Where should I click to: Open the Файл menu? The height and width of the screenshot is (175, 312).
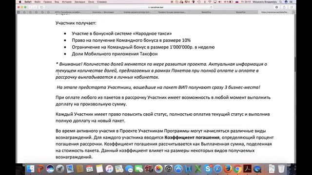pos(37,2)
